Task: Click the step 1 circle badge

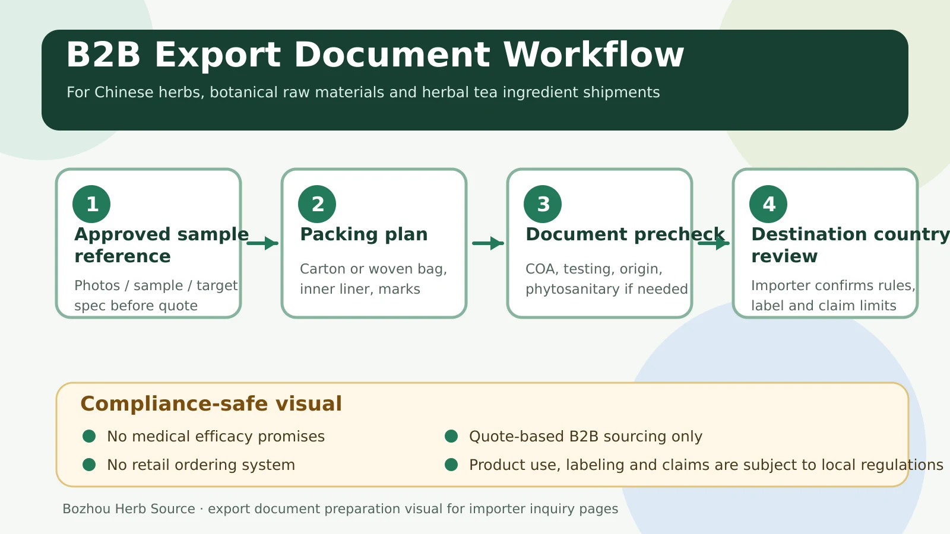Action: (x=91, y=204)
